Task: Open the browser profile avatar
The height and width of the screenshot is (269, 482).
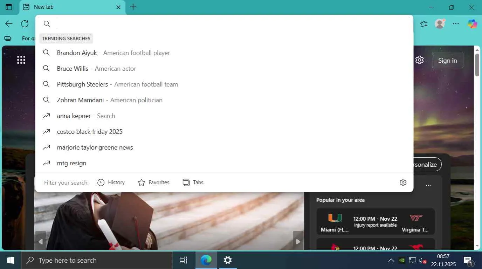Action: tap(440, 24)
